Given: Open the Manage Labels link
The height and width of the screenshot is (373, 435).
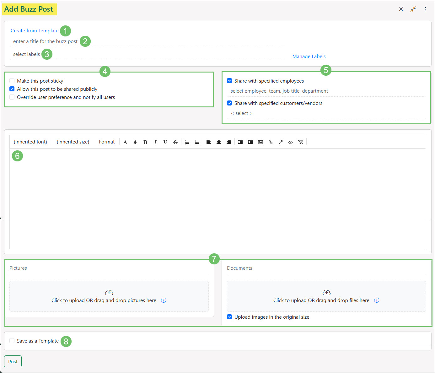Looking at the screenshot, I should 309,57.
